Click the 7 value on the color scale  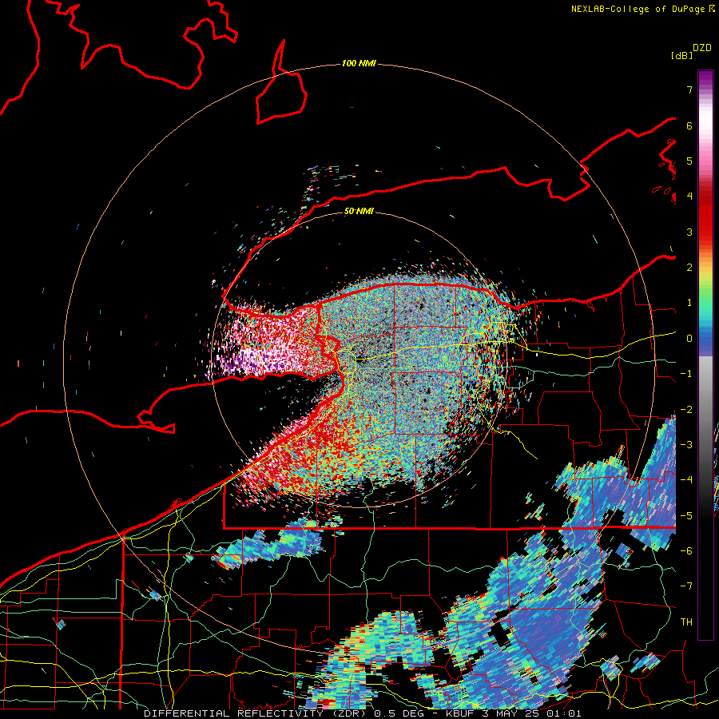point(689,89)
